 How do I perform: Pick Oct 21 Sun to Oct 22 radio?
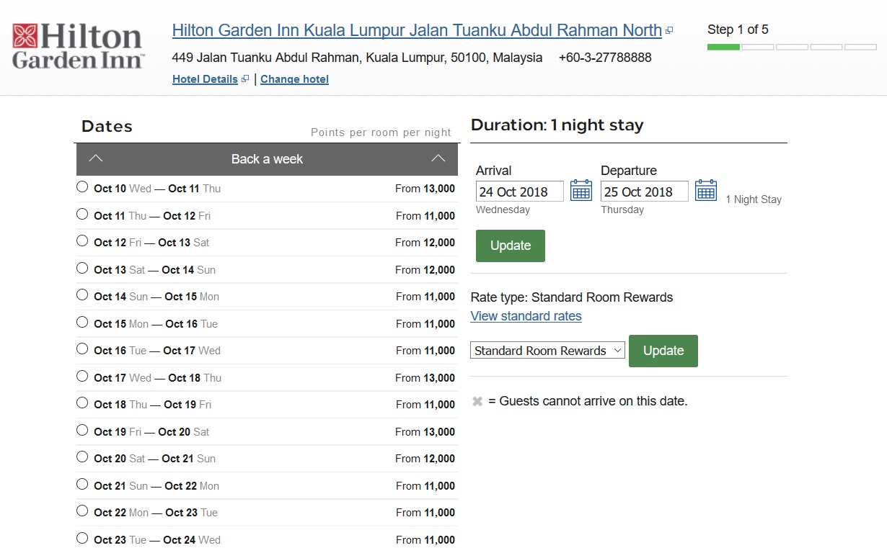(x=82, y=485)
